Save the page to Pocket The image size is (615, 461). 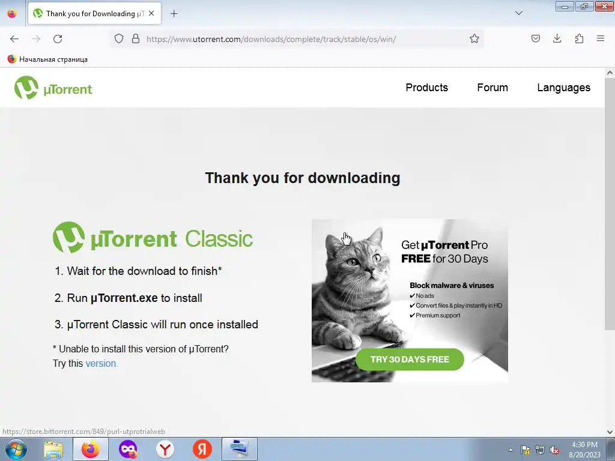tap(535, 38)
